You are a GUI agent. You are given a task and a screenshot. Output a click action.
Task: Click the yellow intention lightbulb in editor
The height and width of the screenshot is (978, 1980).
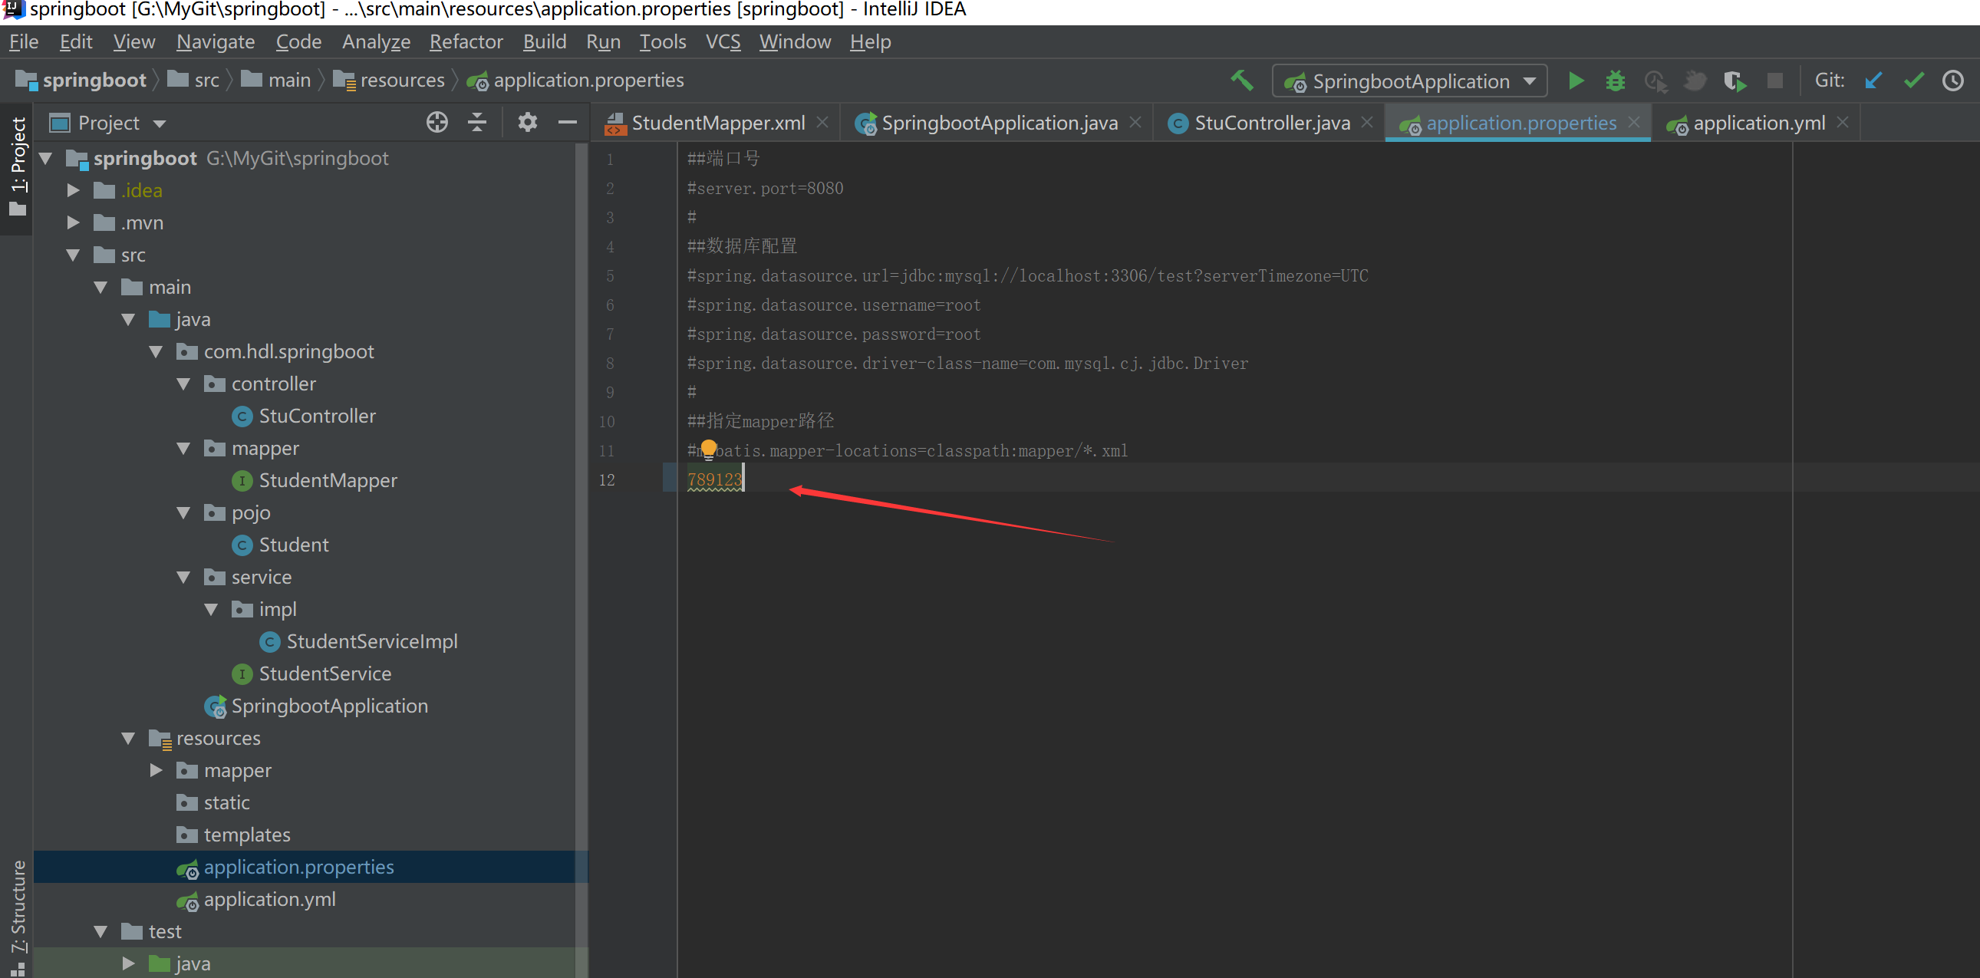(x=708, y=448)
